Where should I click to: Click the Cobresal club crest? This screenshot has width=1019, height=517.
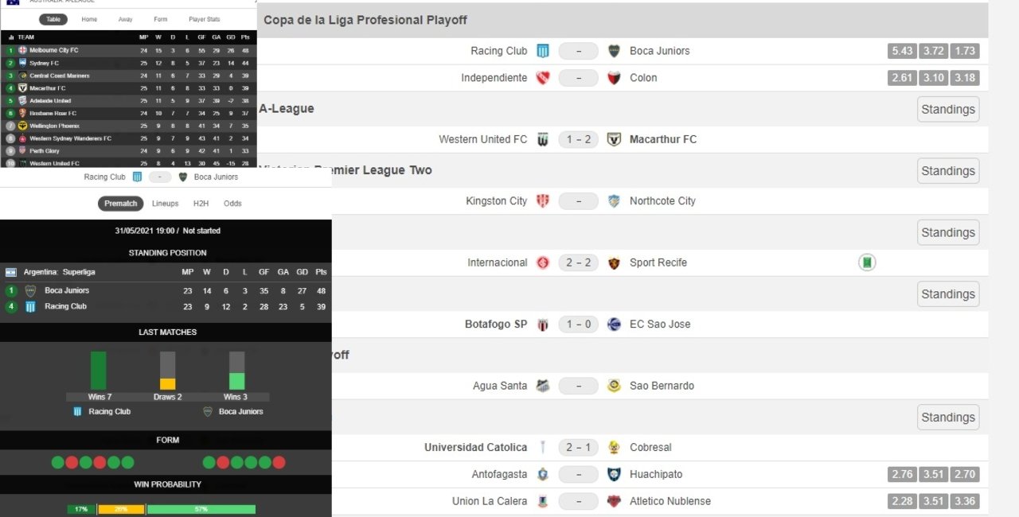614,447
